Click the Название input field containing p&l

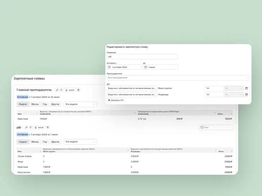coord(142,56)
